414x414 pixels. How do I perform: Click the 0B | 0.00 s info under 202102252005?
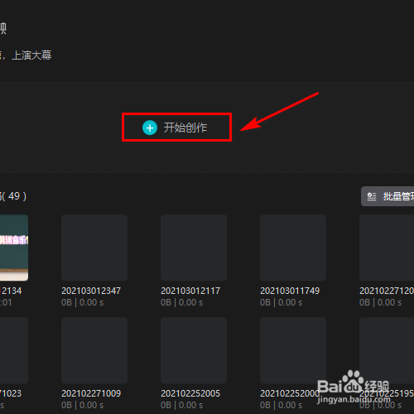pyautogui.click(x=181, y=405)
